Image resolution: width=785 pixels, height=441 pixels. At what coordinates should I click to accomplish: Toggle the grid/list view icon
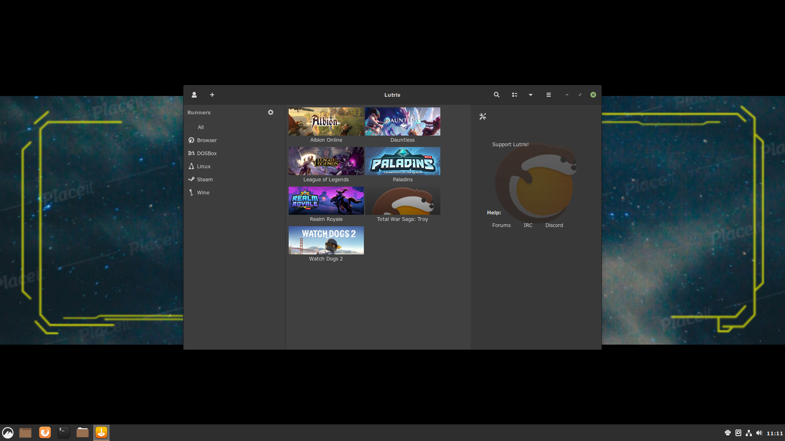pyautogui.click(x=515, y=95)
